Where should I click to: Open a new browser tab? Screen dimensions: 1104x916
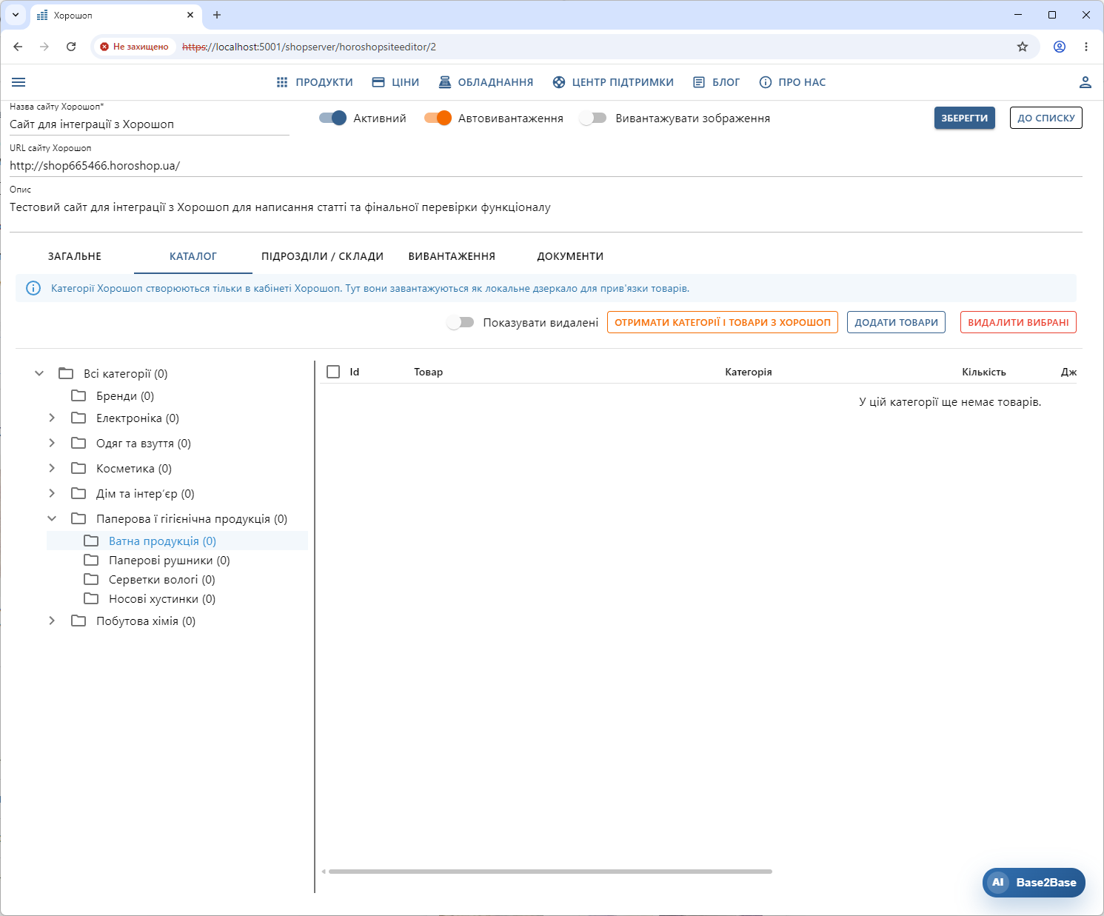pos(217,15)
